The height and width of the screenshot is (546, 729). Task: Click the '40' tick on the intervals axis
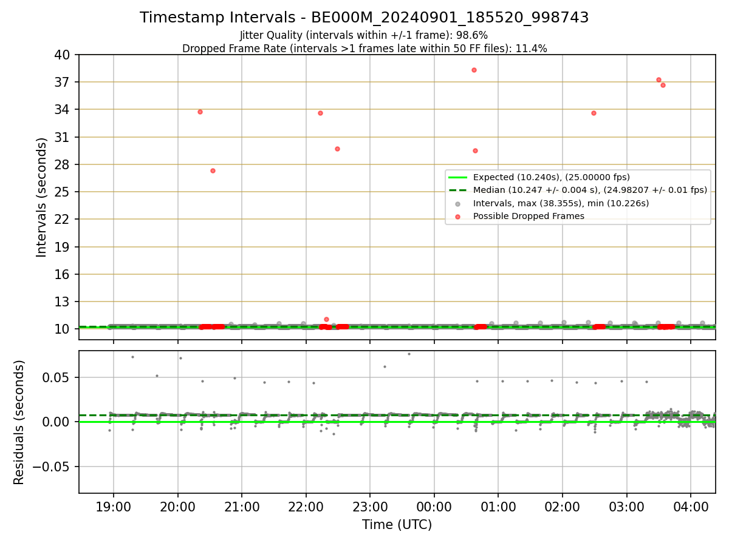[63, 55]
